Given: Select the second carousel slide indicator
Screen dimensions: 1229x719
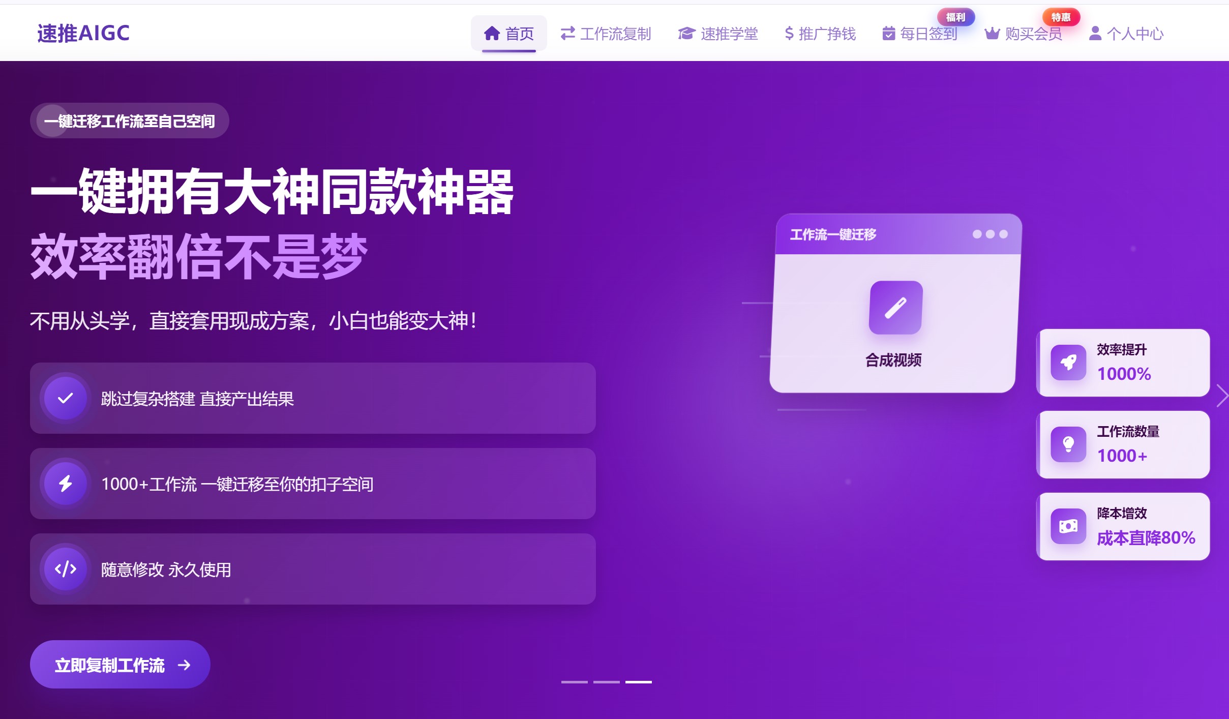Looking at the screenshot, I should tap(606, 682).
